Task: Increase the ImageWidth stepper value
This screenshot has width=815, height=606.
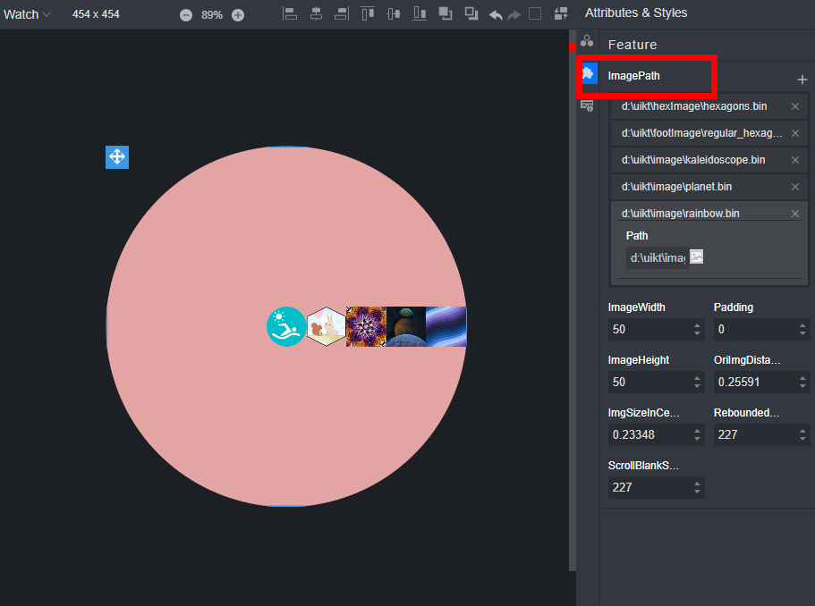Action: tap(698, 325)
